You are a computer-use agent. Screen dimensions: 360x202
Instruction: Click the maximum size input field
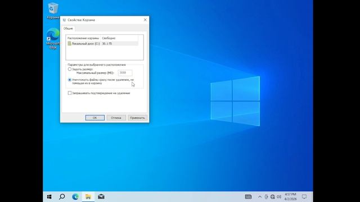[x=125, y=73]
